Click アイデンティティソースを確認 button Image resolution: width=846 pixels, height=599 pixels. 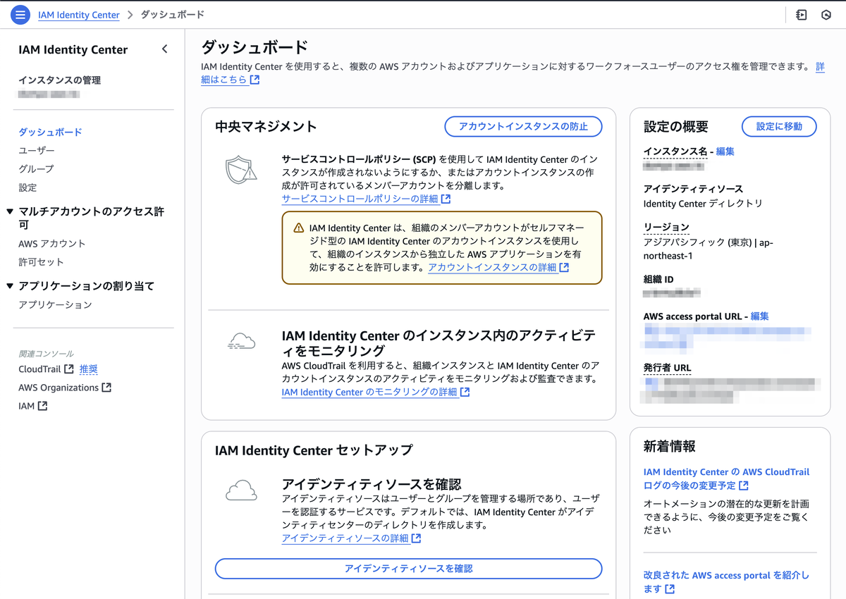pyautogui.click(x=409, y=569)
